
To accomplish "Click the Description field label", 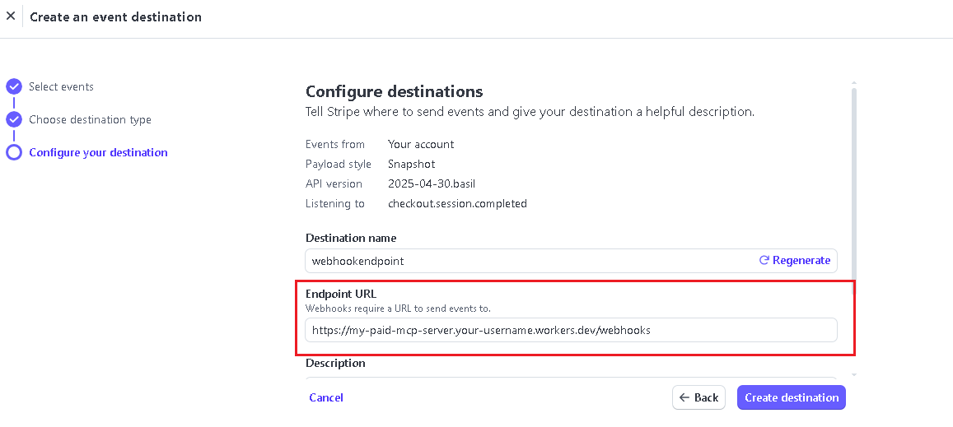I will click(x=335, y=363).
